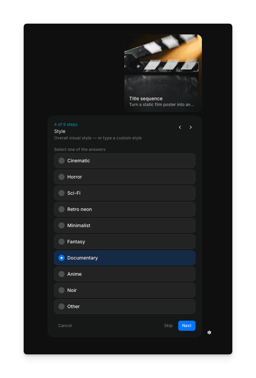Click the audio bars icon beside the panel
The width and height of the screenshot is (256, 378).
(x=209, y=332)
